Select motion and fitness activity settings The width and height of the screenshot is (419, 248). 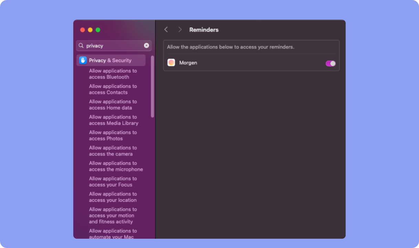click(113, 215)
